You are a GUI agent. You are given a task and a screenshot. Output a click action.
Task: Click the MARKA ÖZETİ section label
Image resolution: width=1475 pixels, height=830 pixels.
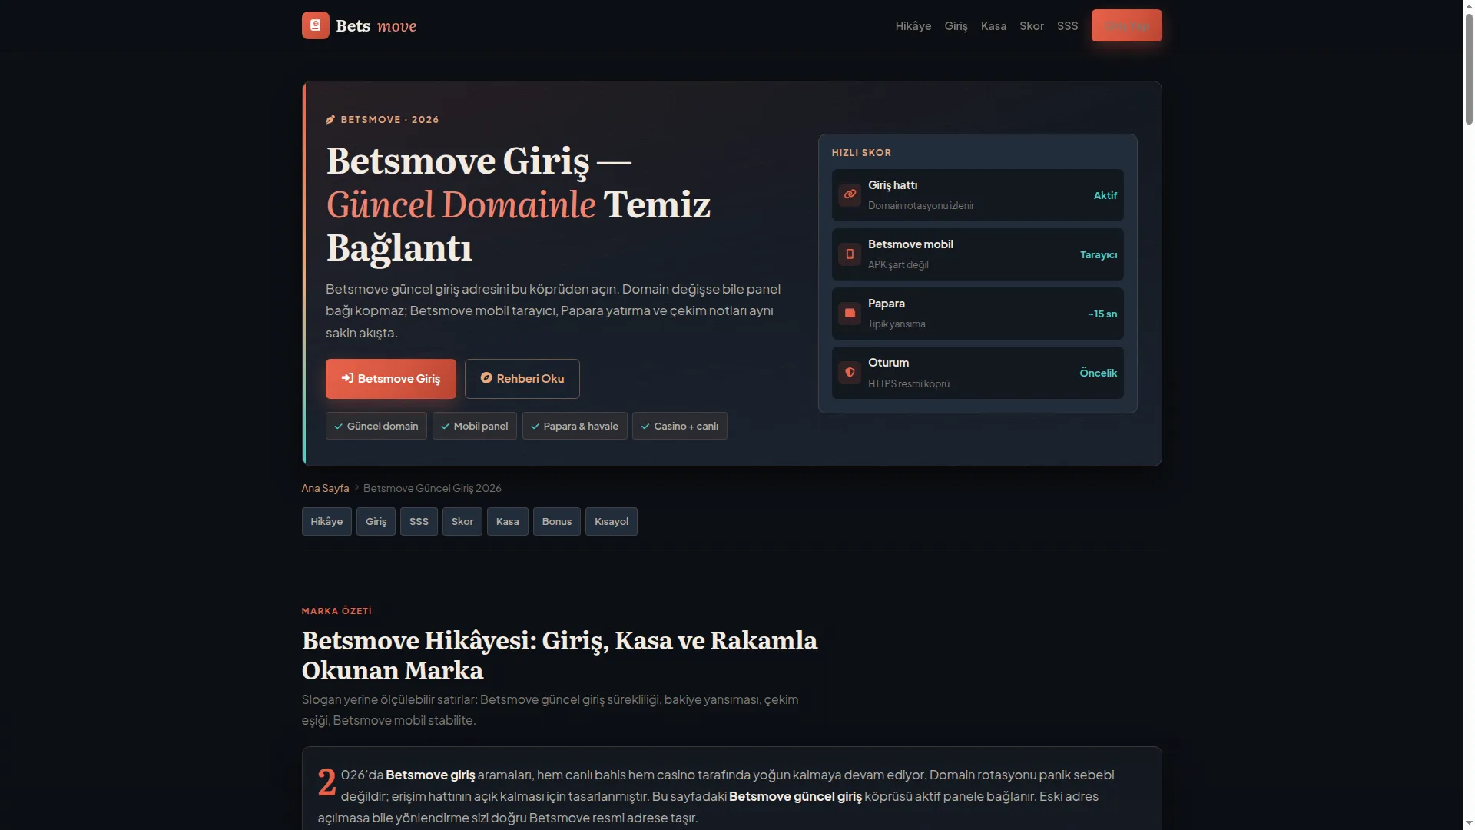point(336,611)
